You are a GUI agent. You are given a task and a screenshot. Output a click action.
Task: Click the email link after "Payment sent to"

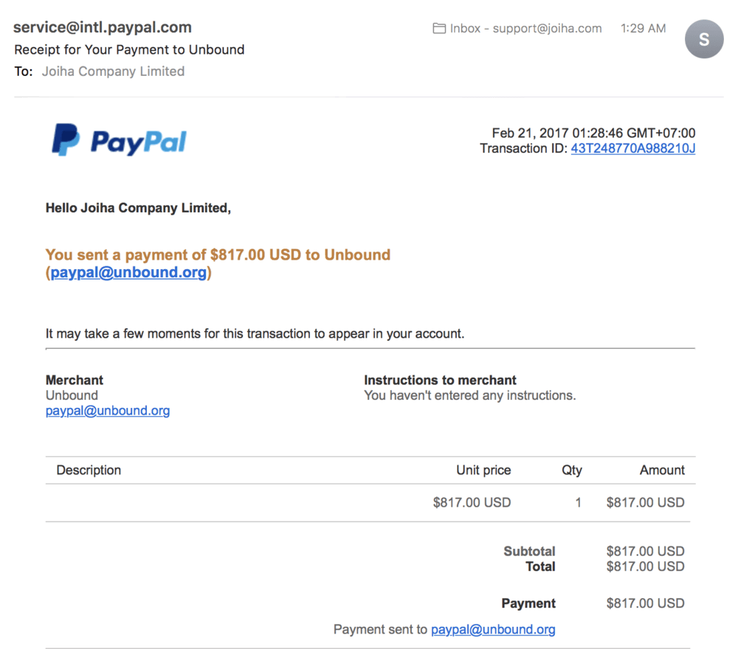(x=493, y=629)
